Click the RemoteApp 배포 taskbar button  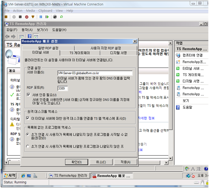tap(112, 176)
